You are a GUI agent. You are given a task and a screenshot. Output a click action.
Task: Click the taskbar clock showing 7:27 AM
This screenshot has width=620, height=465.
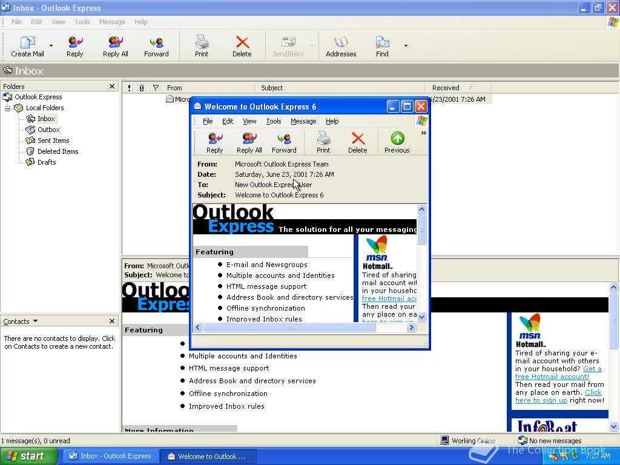(598, 456)
